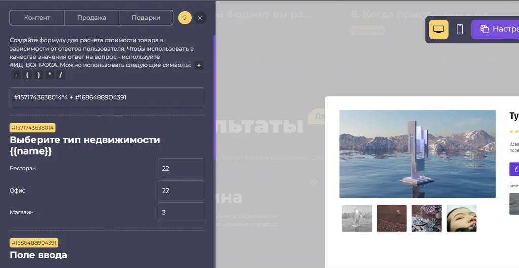The image size is (519, 268).
Task: Click the Поле ввода heading
Action: click(39, 255)
